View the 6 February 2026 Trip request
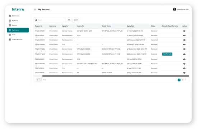Screen dimensions: 199x130 184,45
